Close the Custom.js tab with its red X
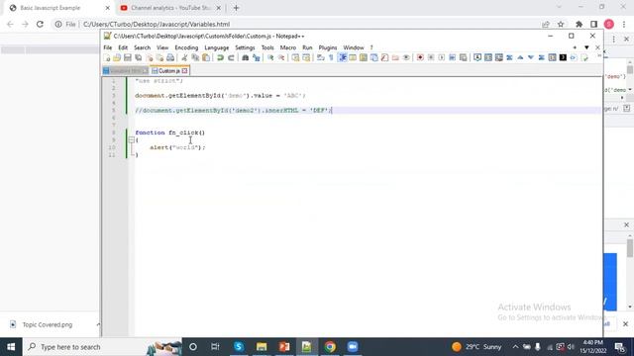 coord(185,71)
